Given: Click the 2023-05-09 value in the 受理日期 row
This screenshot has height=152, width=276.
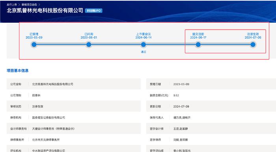Looking at the screenshot, I should 181,84.
